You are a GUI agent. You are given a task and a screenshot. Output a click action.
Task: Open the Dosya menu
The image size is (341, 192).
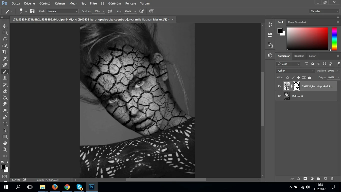coord(15,3)
